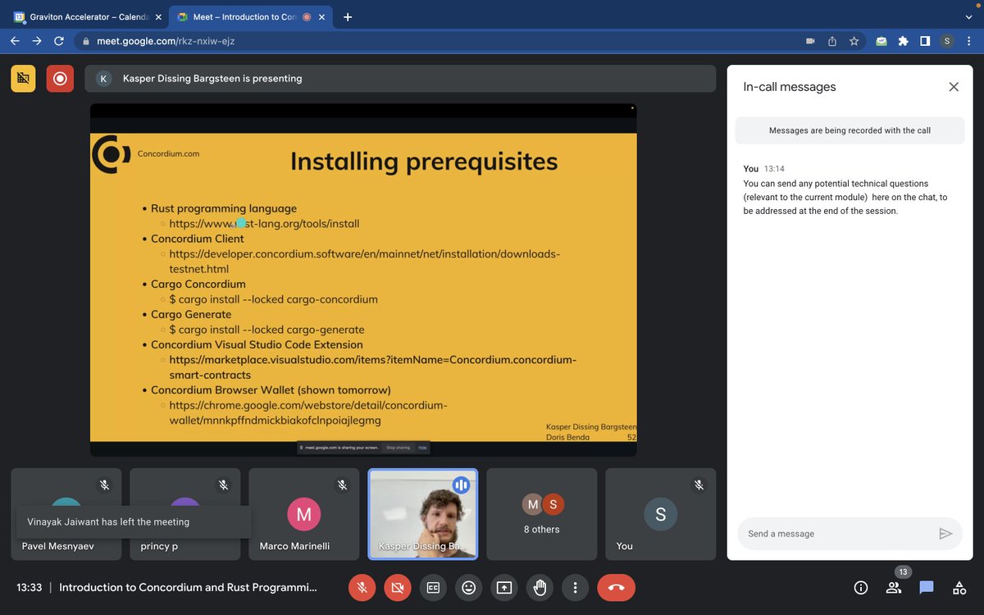Open Meet's more options menu
This screenshot has width=984, height=615.
[575, 587]
